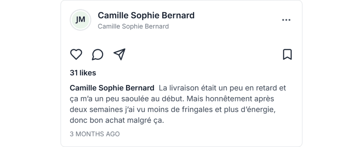
Task: Click the JM profile avatar
Action: (x=80, y=20)
